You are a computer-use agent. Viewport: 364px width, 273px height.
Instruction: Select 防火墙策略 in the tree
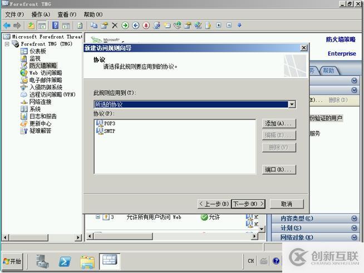(43, 66)
